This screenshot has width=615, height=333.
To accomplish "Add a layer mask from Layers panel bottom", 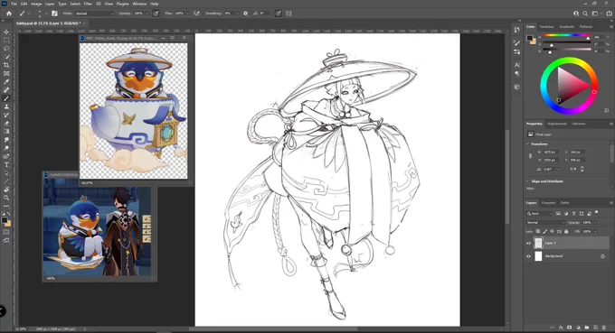I will point(570,327).
